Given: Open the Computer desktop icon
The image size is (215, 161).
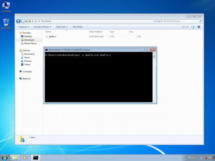Looking at the screenshot, I should pyautogui.click(x=6, y=7).
